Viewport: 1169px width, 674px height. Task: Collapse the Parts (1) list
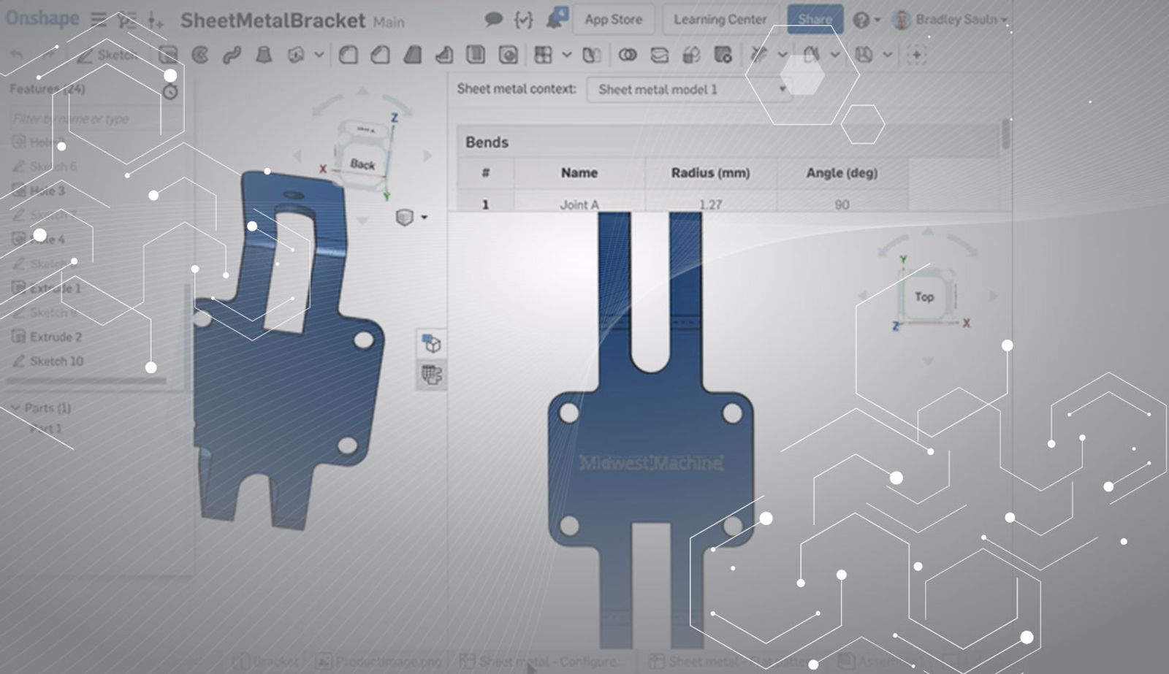pyautogui.click(x=15, y=407)
